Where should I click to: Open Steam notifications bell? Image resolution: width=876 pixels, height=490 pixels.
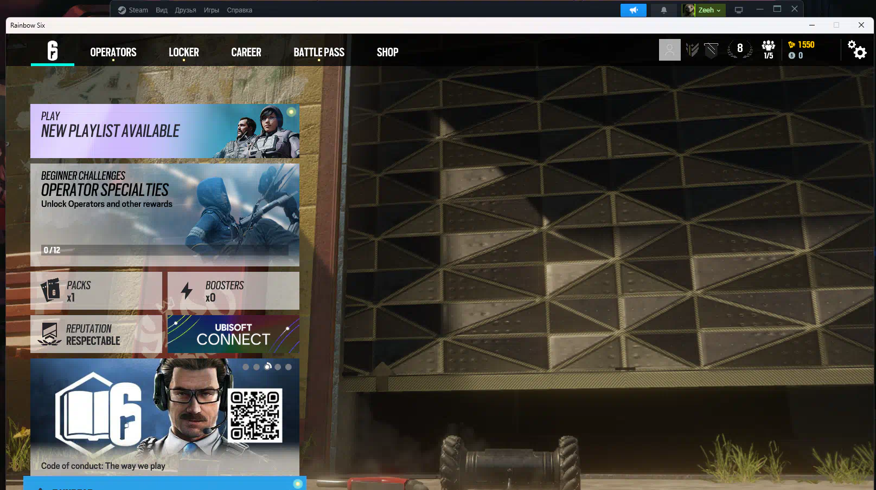(663, 10)
